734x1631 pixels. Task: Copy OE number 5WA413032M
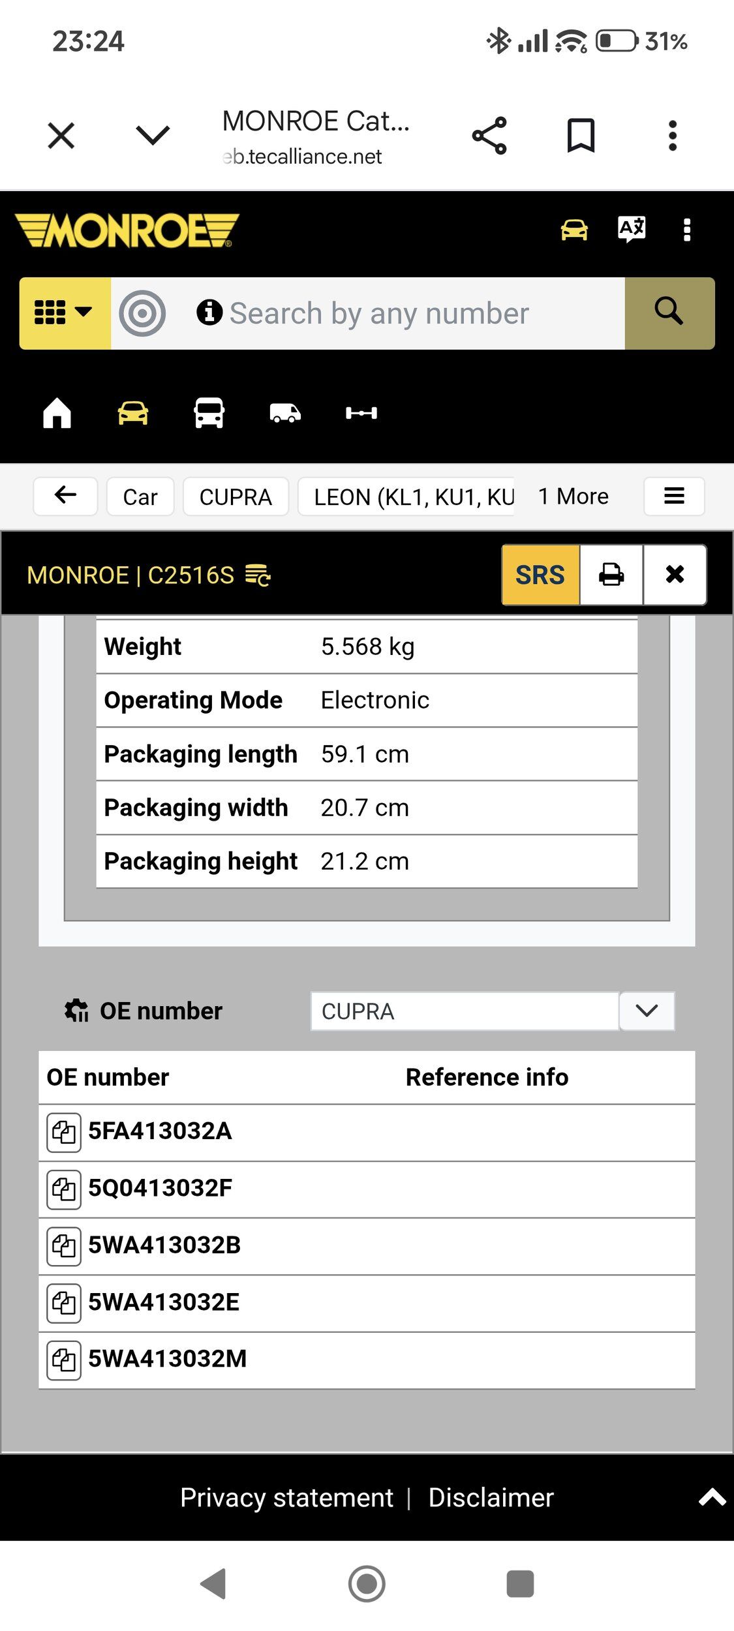64,1360
